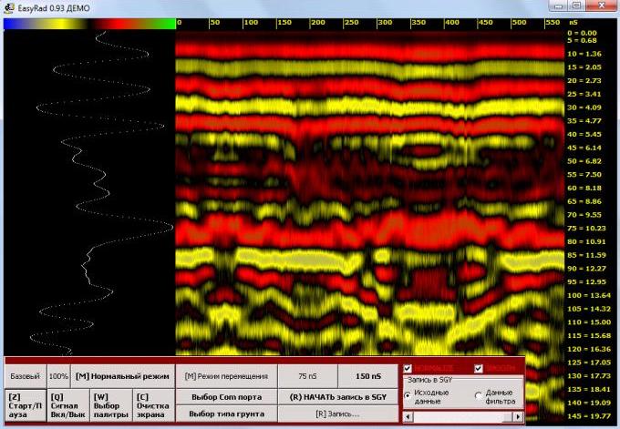620x429 pixels.
Task: Toggle signal with '[Q] Сигнал Вкл/Вык' button
Action: tap(68, 405)
